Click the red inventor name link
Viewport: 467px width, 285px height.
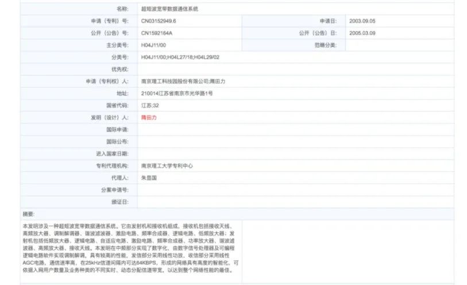point(149,118)
